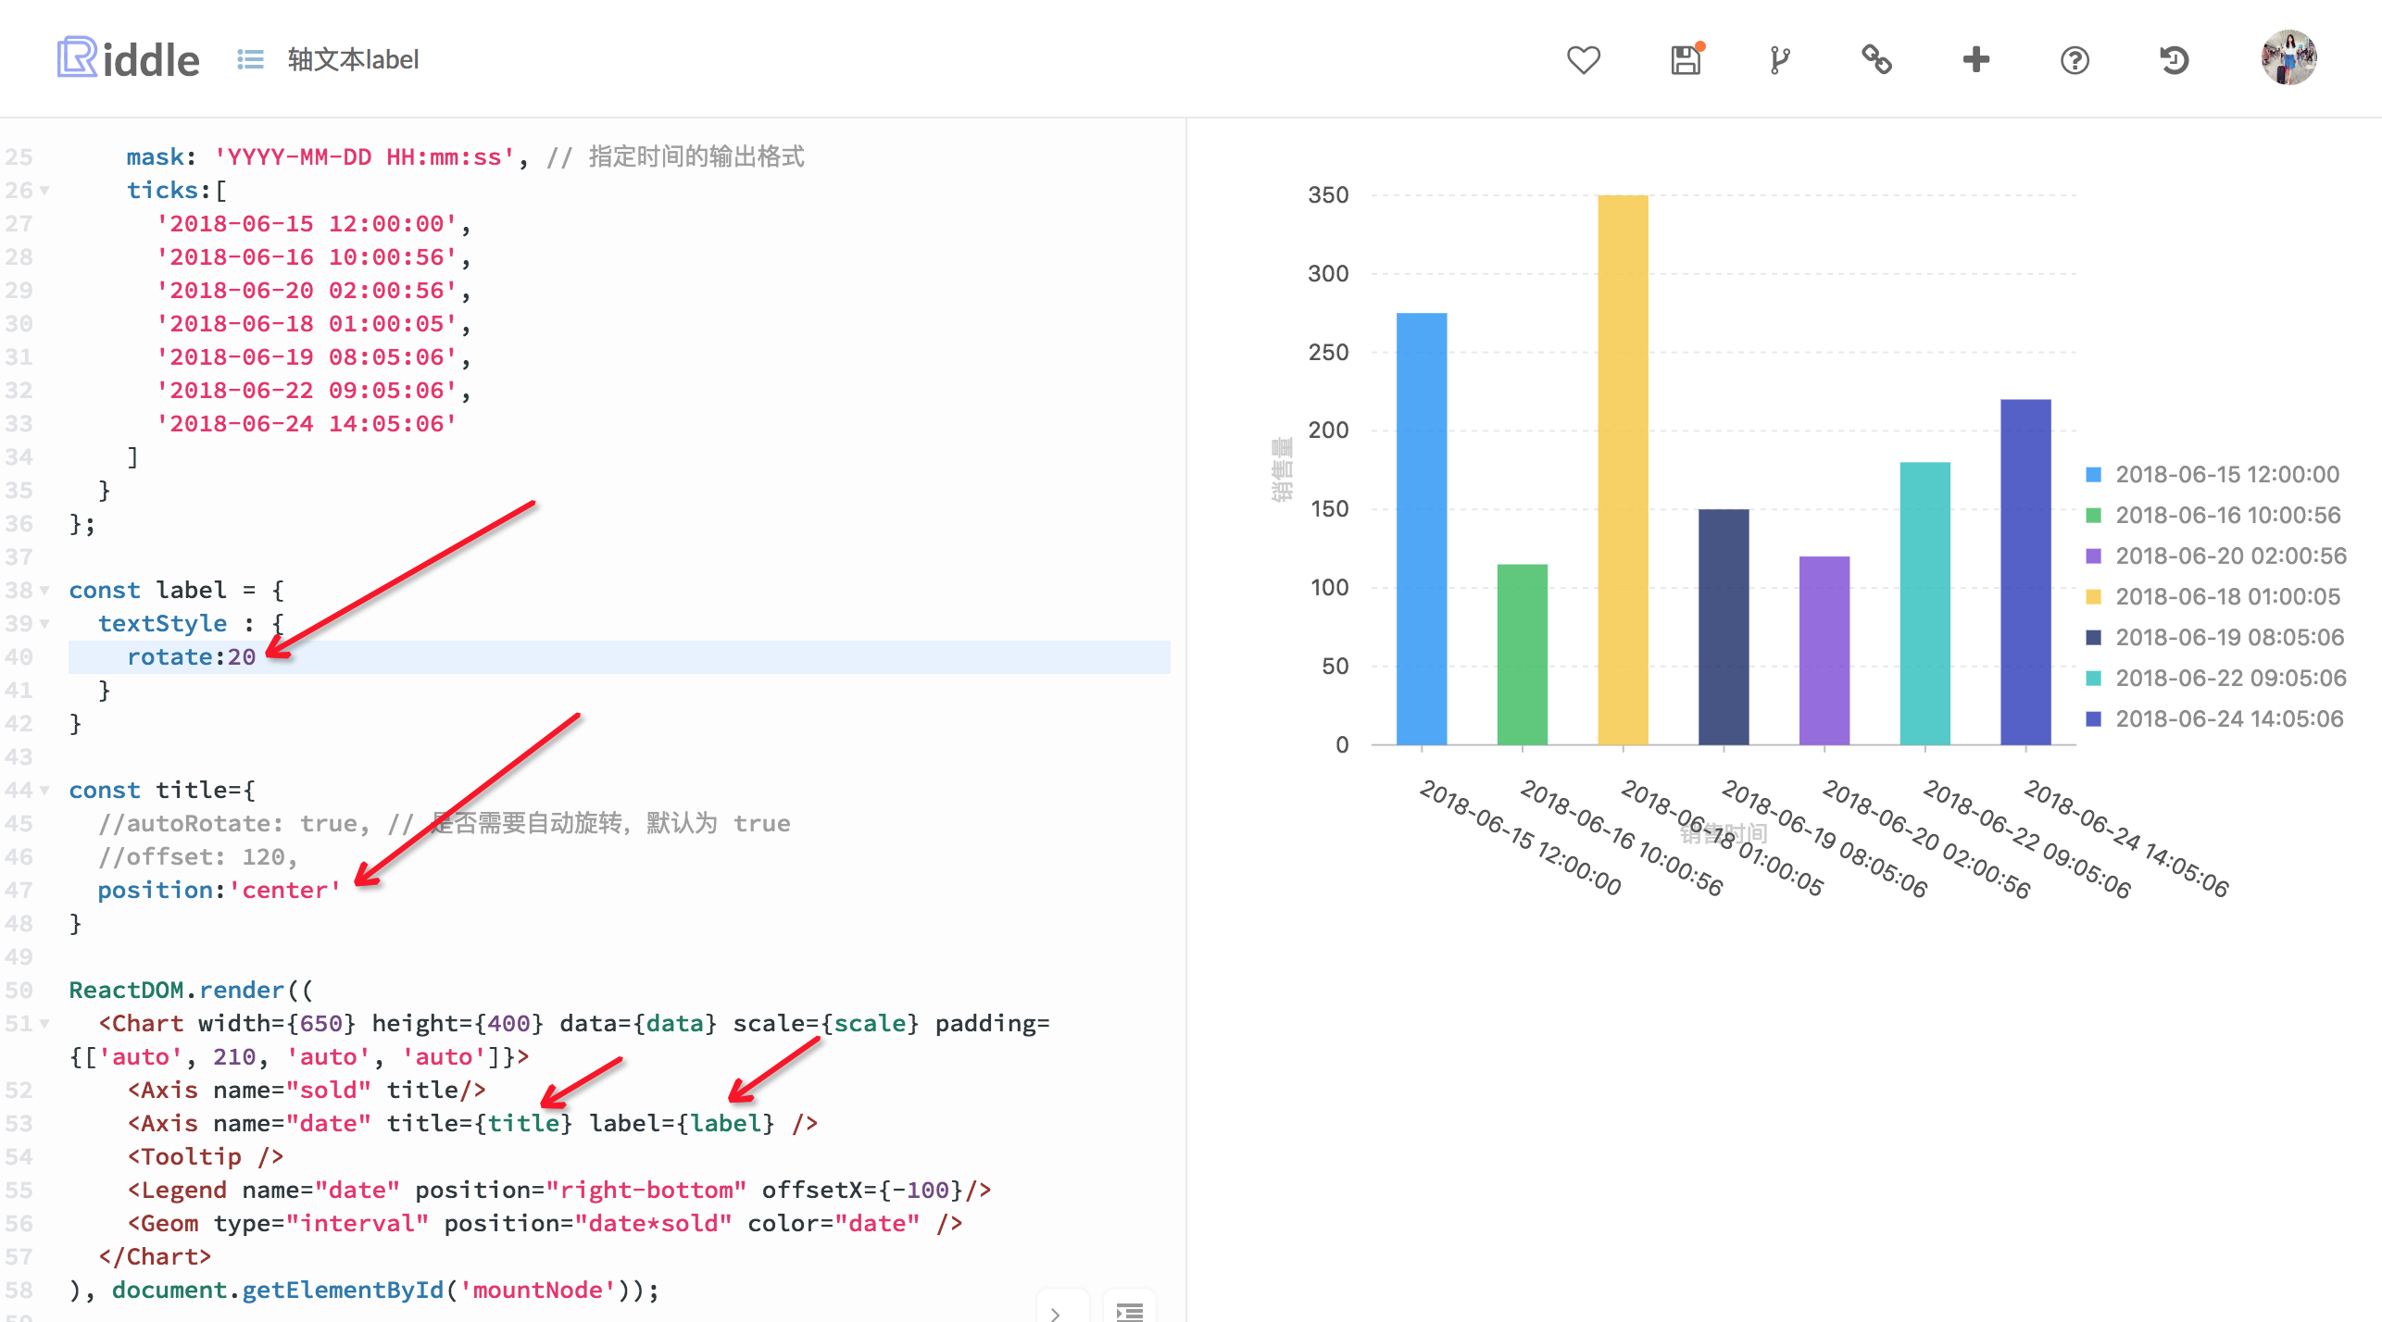Toggle legend item 2018-06-16 10:00:56
This screenshot has height=1322, width=2382.
(2213, 516)
